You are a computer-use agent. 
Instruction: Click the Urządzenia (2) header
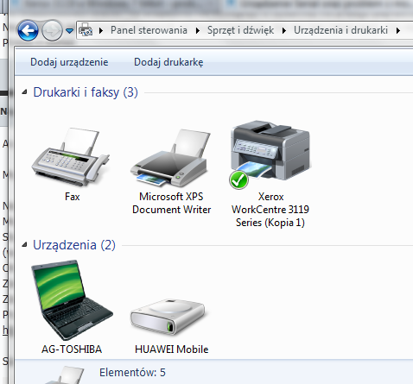[x=74, y=245]
